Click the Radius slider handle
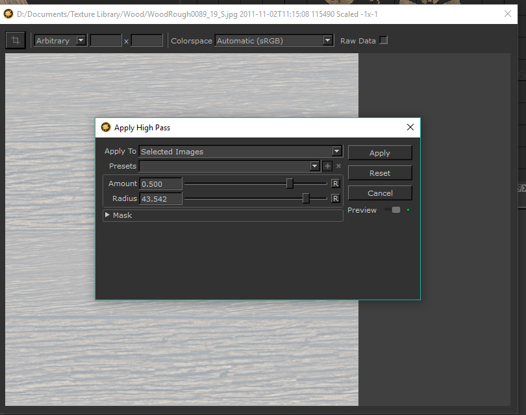Screen dimensions: 526x415 click(x=305, y=198)
